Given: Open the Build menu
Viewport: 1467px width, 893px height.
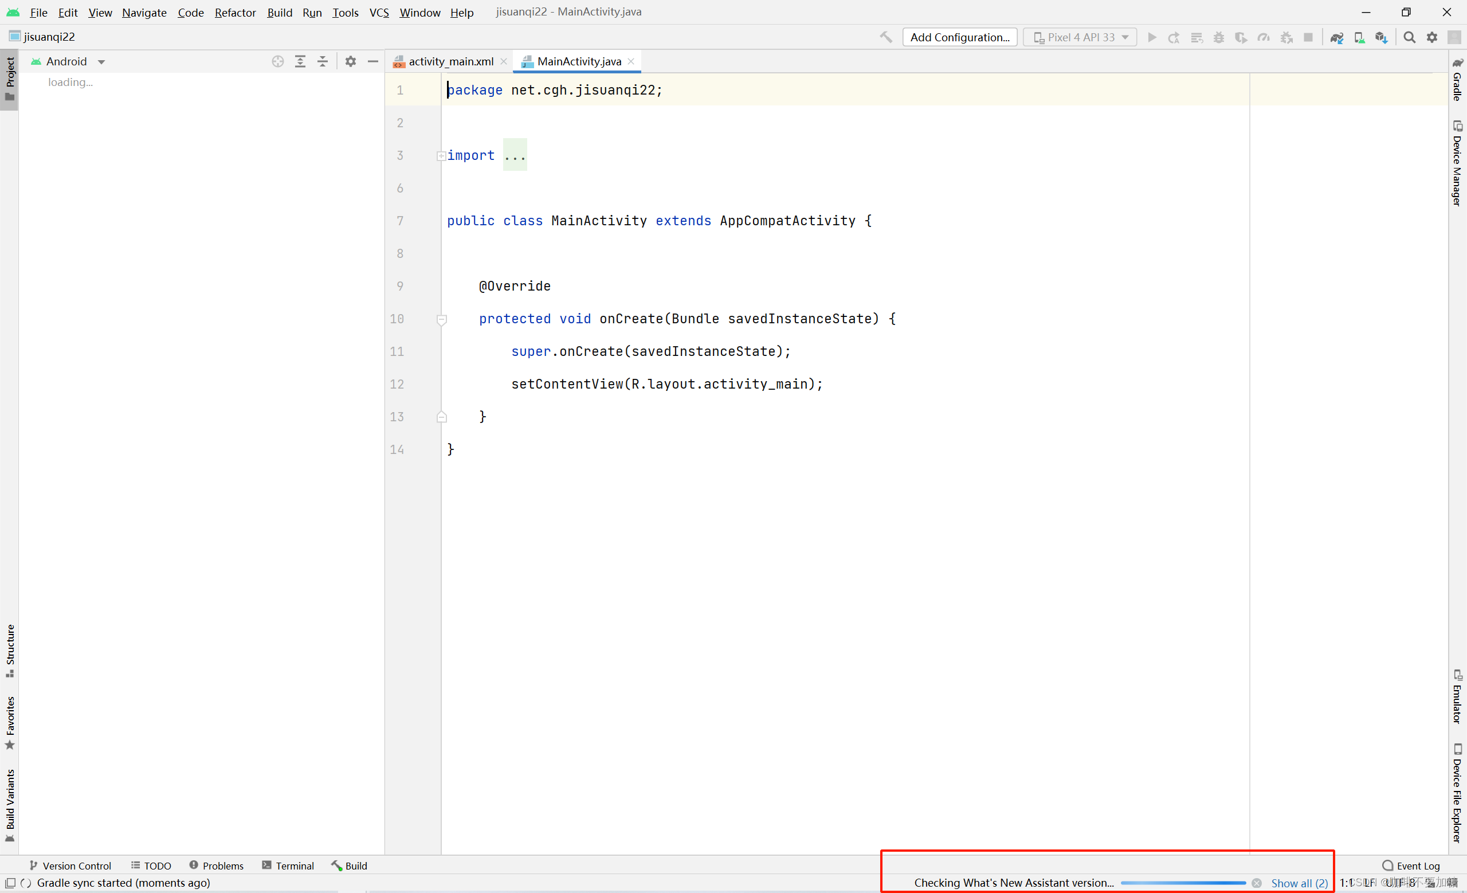Looking at the screenshot, I should (279, 13).
